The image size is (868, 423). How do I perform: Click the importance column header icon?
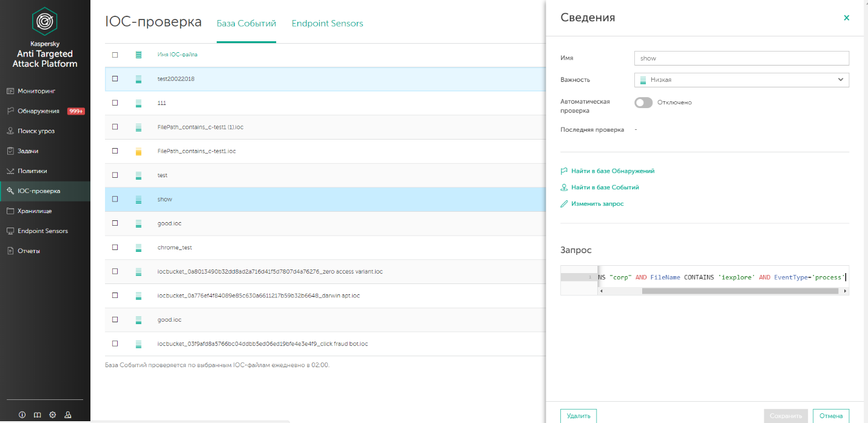click(x=138, y=55)
